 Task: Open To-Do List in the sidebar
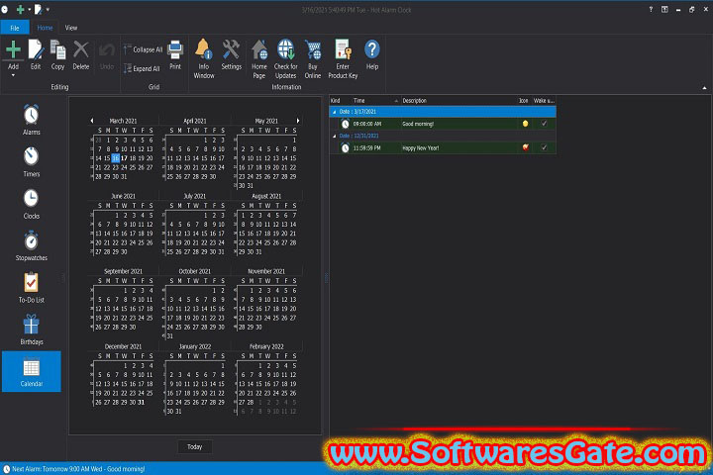tap(31, 288)
